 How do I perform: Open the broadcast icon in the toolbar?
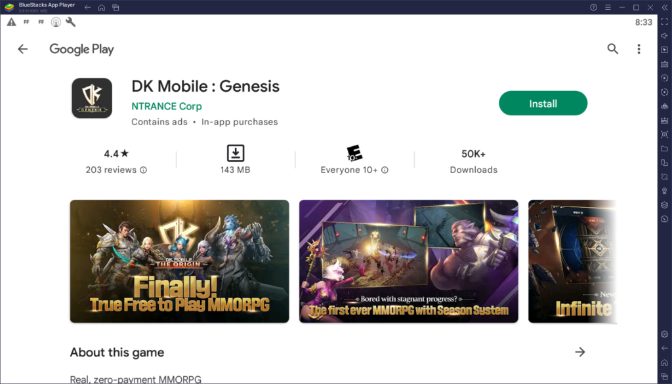tap(56, 22)
